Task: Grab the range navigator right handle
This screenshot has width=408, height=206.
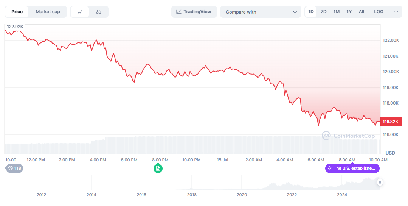Action: click(x=380, y=182)
